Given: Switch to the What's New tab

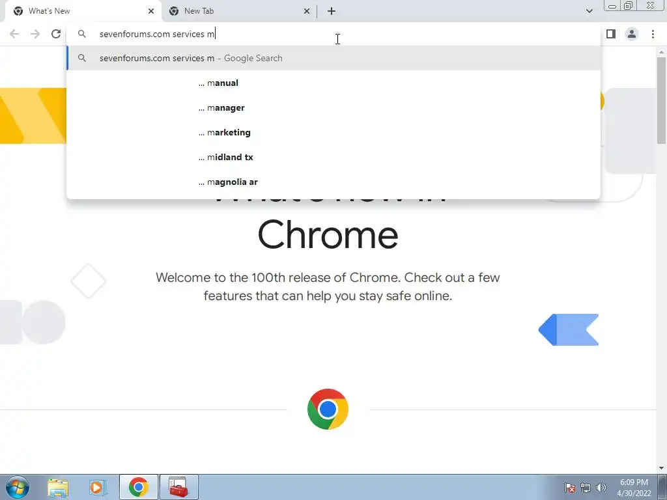Looking at the screenshot, I should [x=83, y=11].
